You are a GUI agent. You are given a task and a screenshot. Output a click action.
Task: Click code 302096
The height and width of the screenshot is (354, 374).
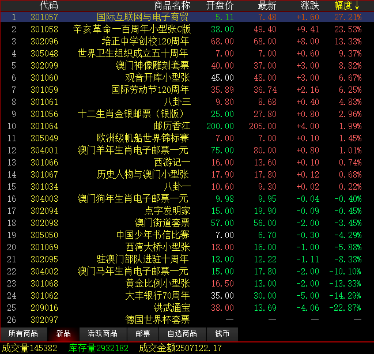tap(44, 42)
